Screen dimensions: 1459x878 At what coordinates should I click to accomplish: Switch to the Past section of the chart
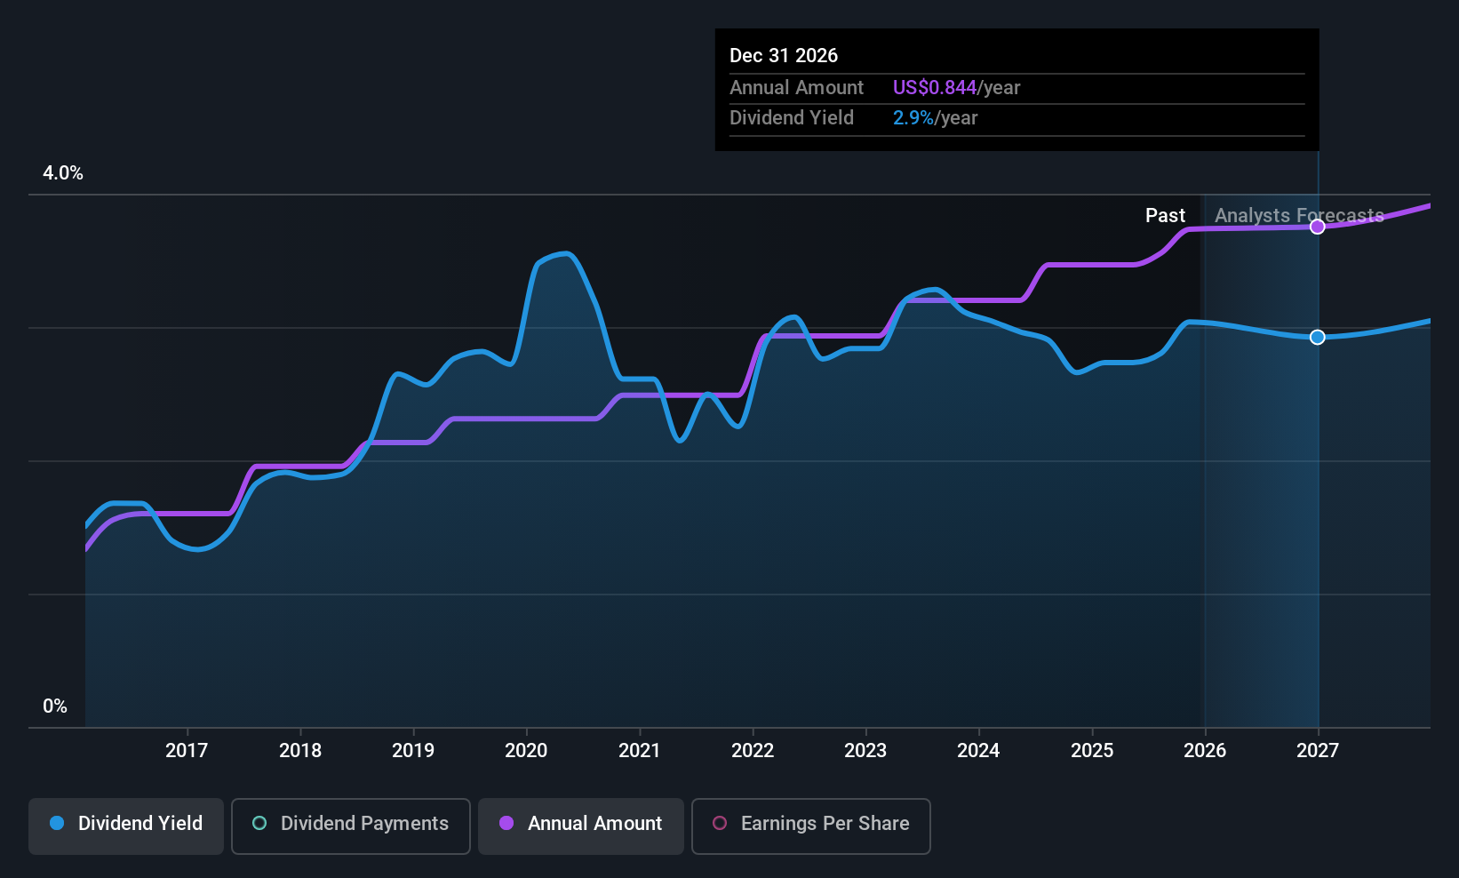(1165, 215)
